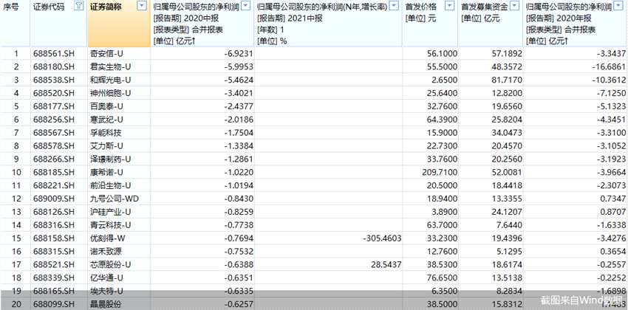The image size is (628, 310).
Task: Click the 209.7100 IPO price cell
Action: [x=440, y=173]
